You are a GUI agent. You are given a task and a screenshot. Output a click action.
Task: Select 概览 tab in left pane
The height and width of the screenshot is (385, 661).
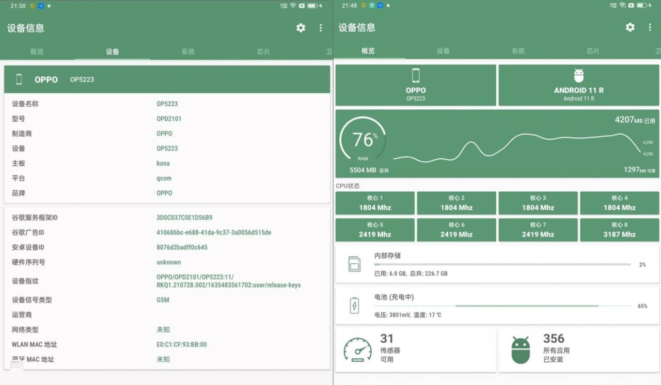point(37,52)
